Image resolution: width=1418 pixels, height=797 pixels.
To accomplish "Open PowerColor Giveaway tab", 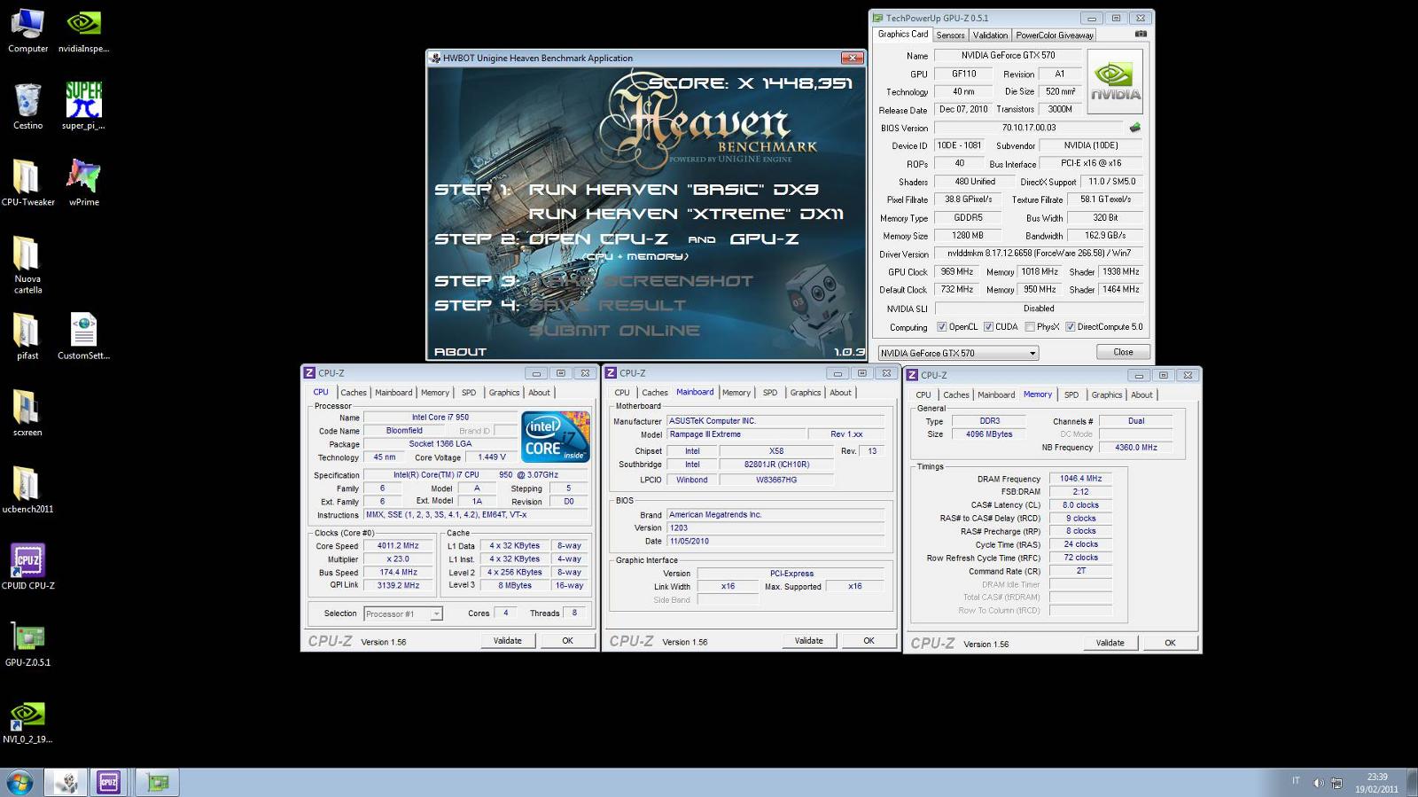I will click(1055, 35).
